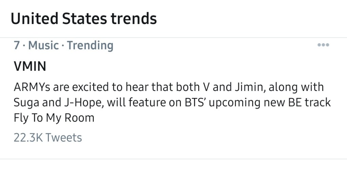This screenshot has height=171, width=347.
Task: Click the trend rank number 7
Action: (17, 45)
